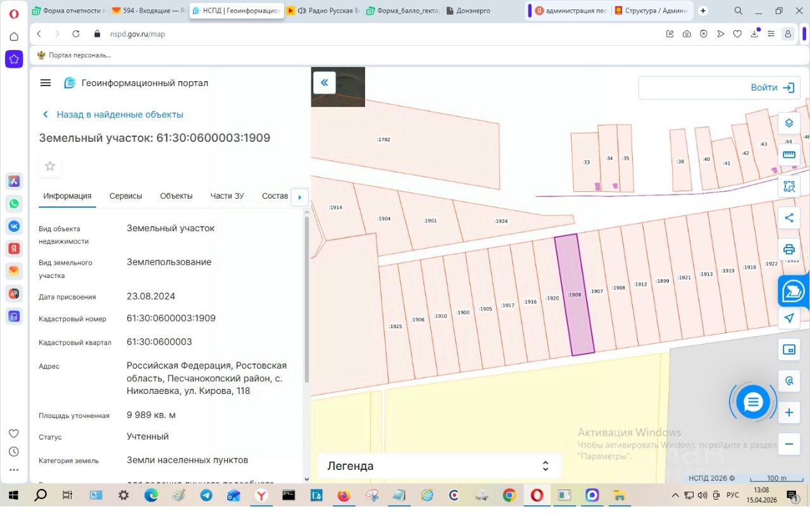Open the portal hamburger menu

tap(46, 83)
